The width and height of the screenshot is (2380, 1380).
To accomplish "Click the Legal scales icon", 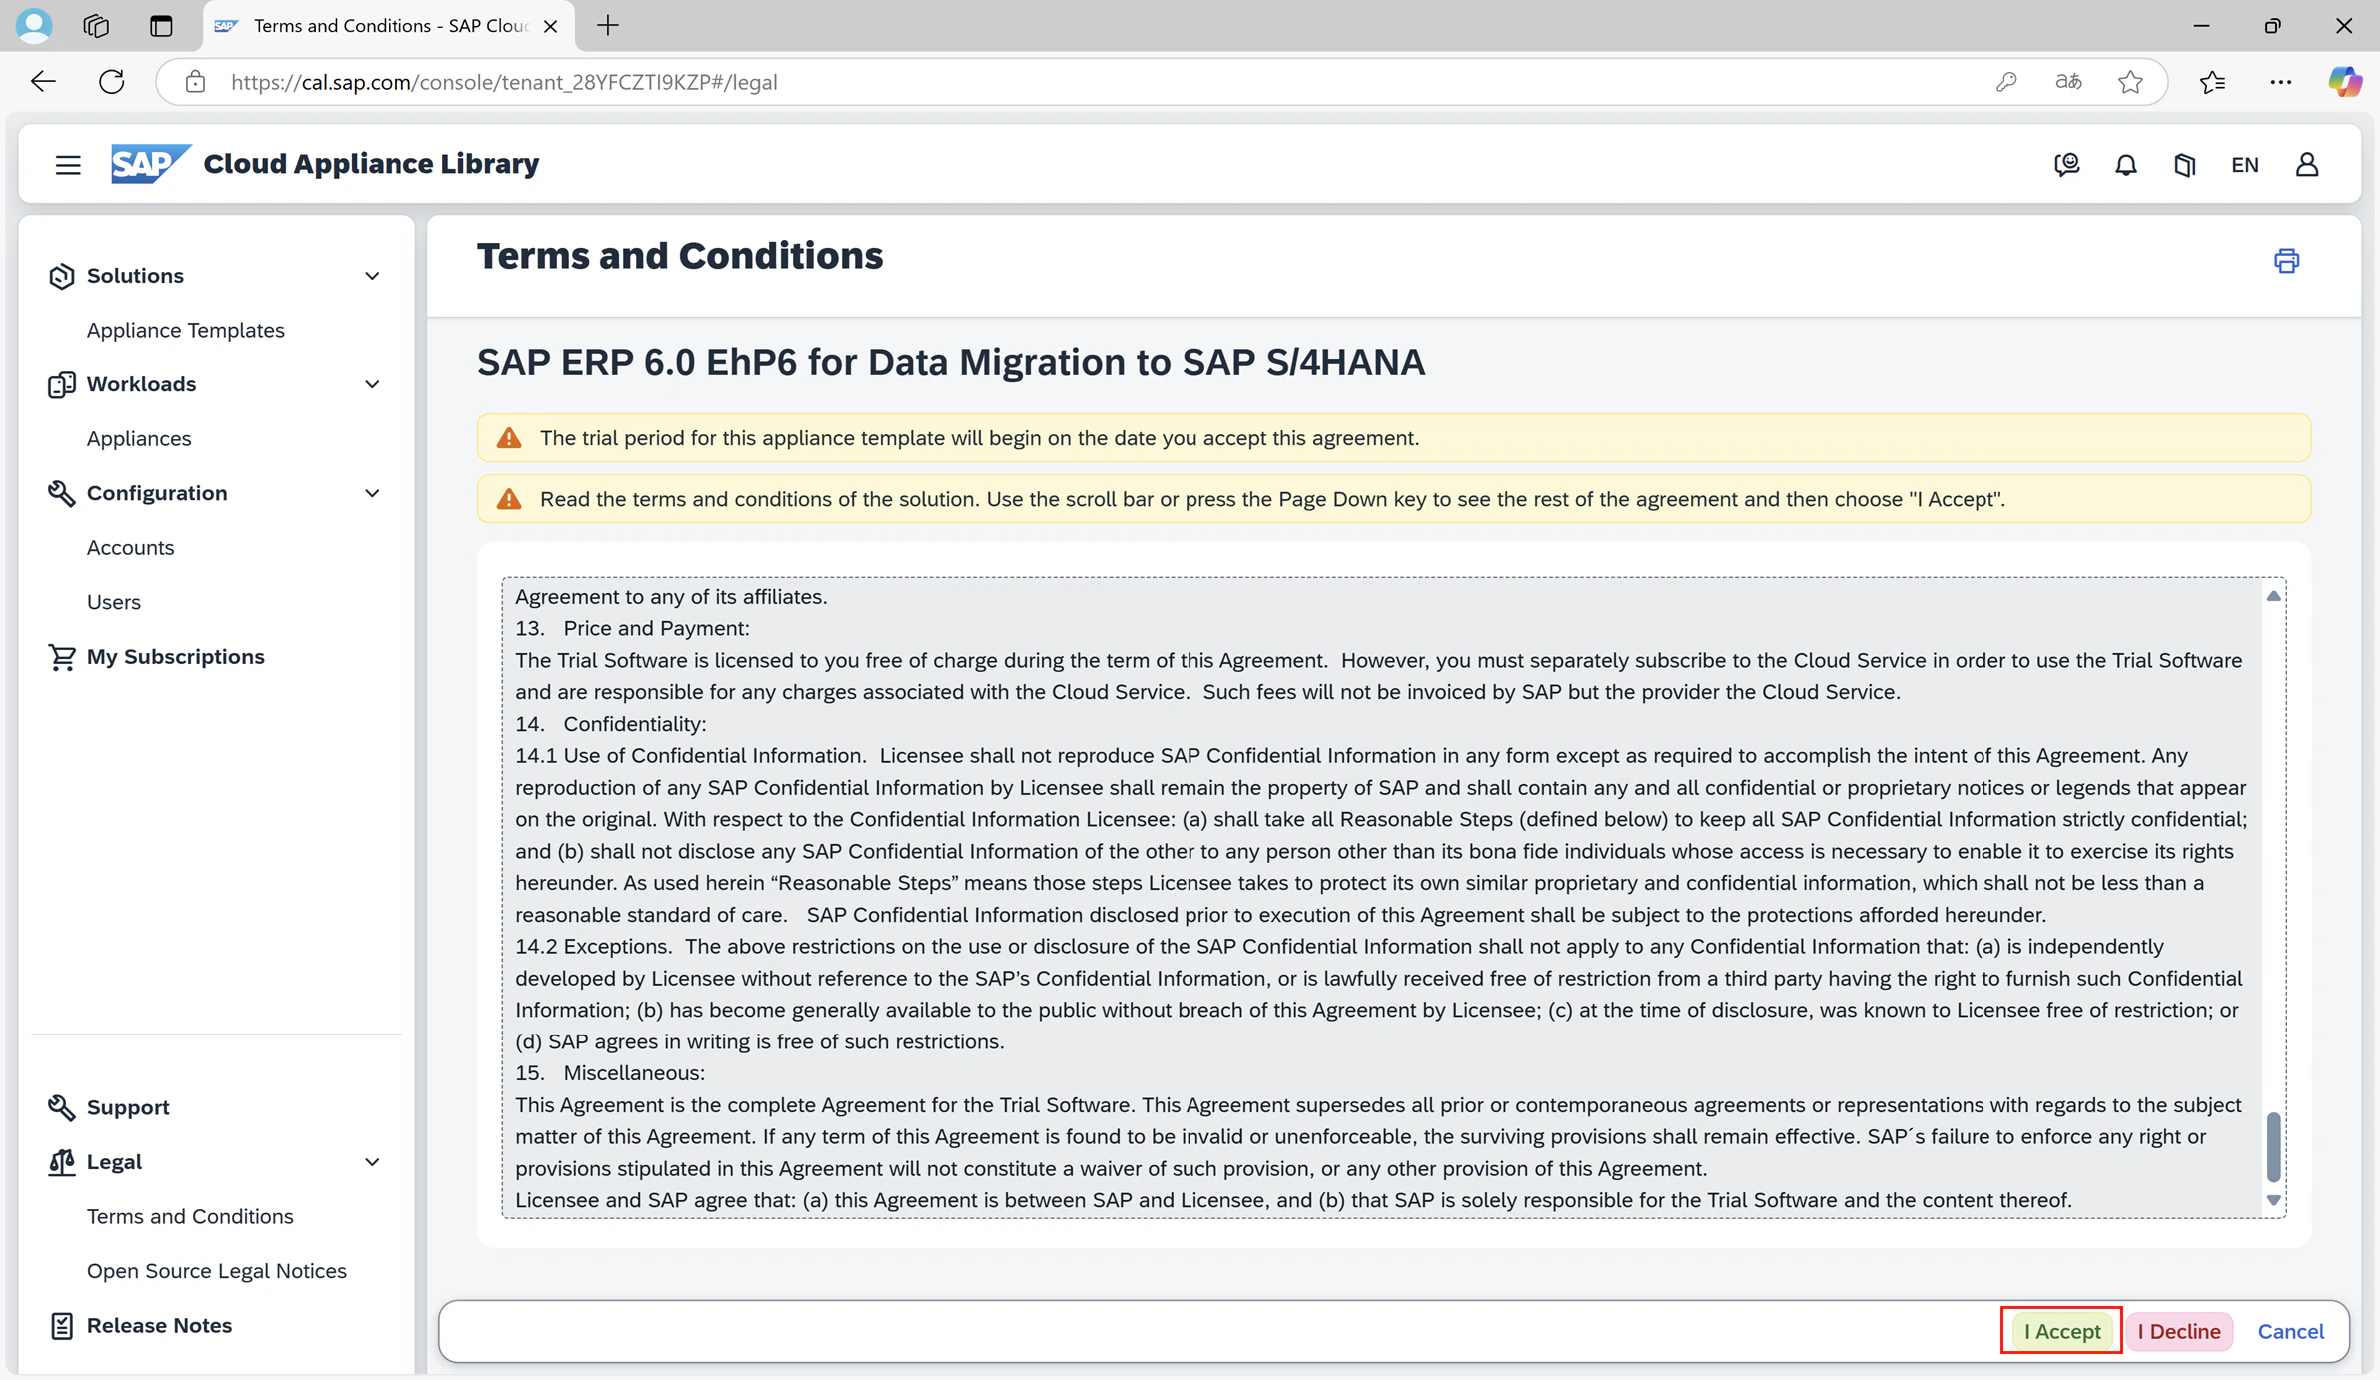I will click(x=62, y=1162).
